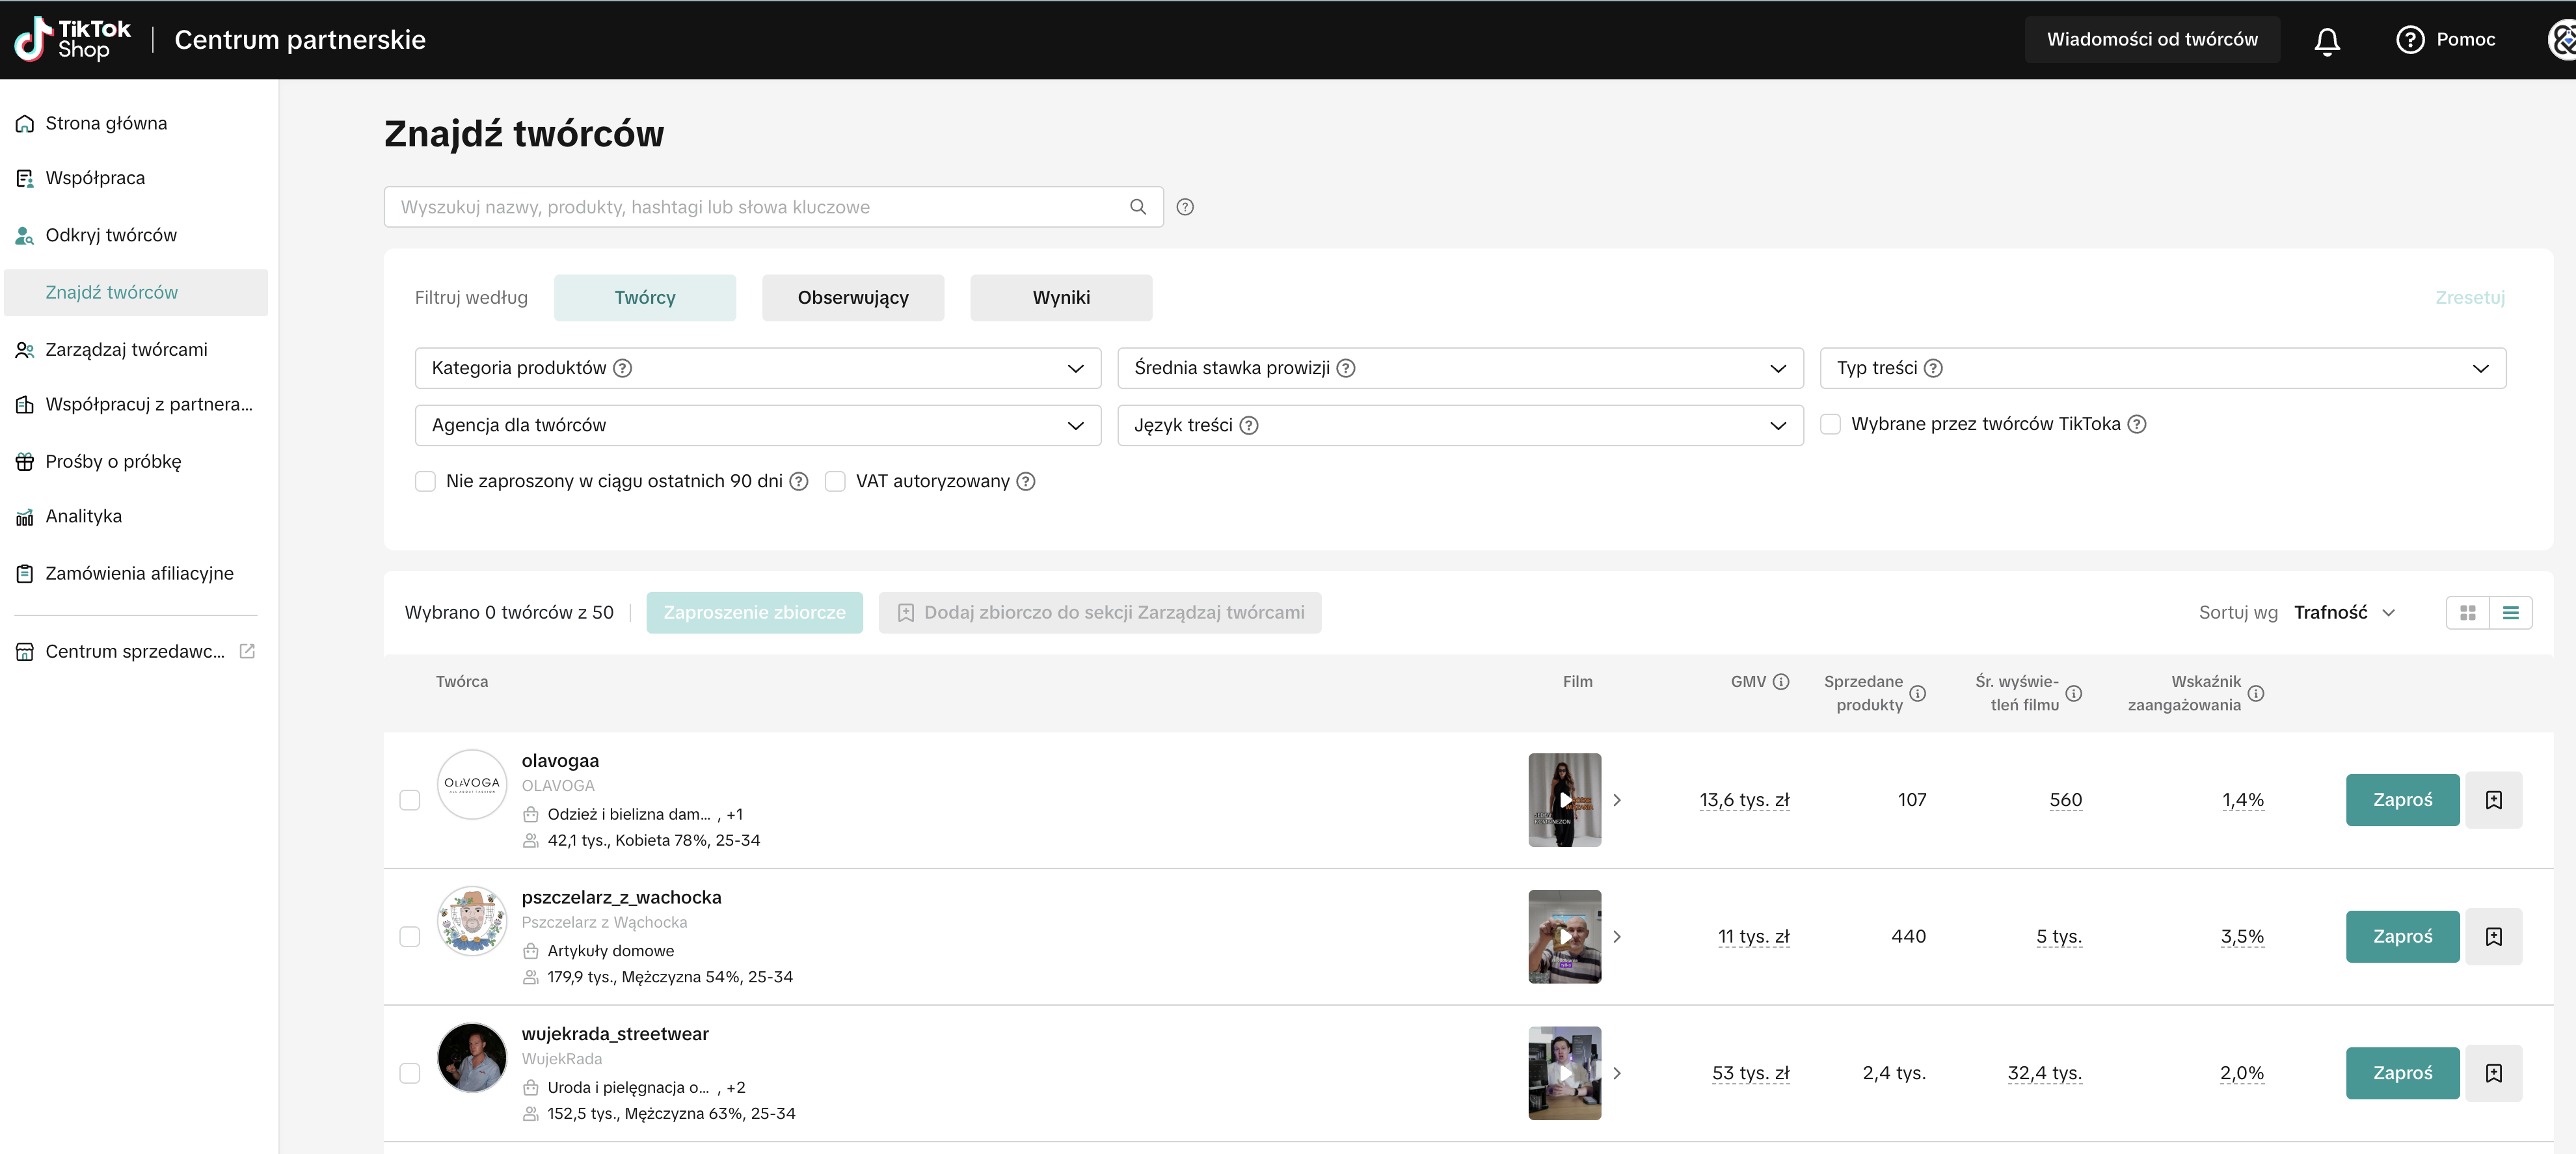The width and height of the screenshot is (2576, 1154).
Task: Switch to list view layout
Action: point(2511,613)
